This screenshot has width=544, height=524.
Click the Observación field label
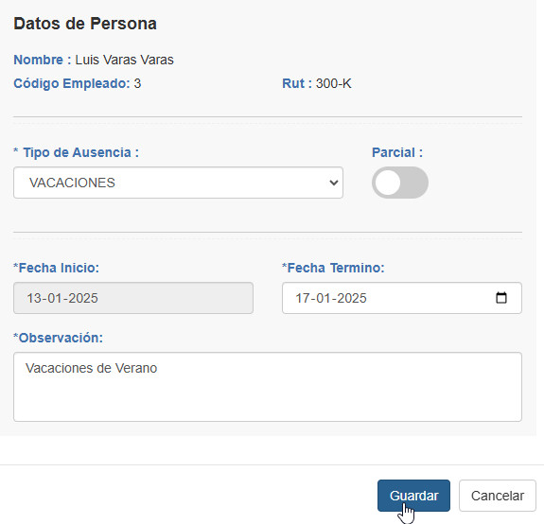[59, 338]
